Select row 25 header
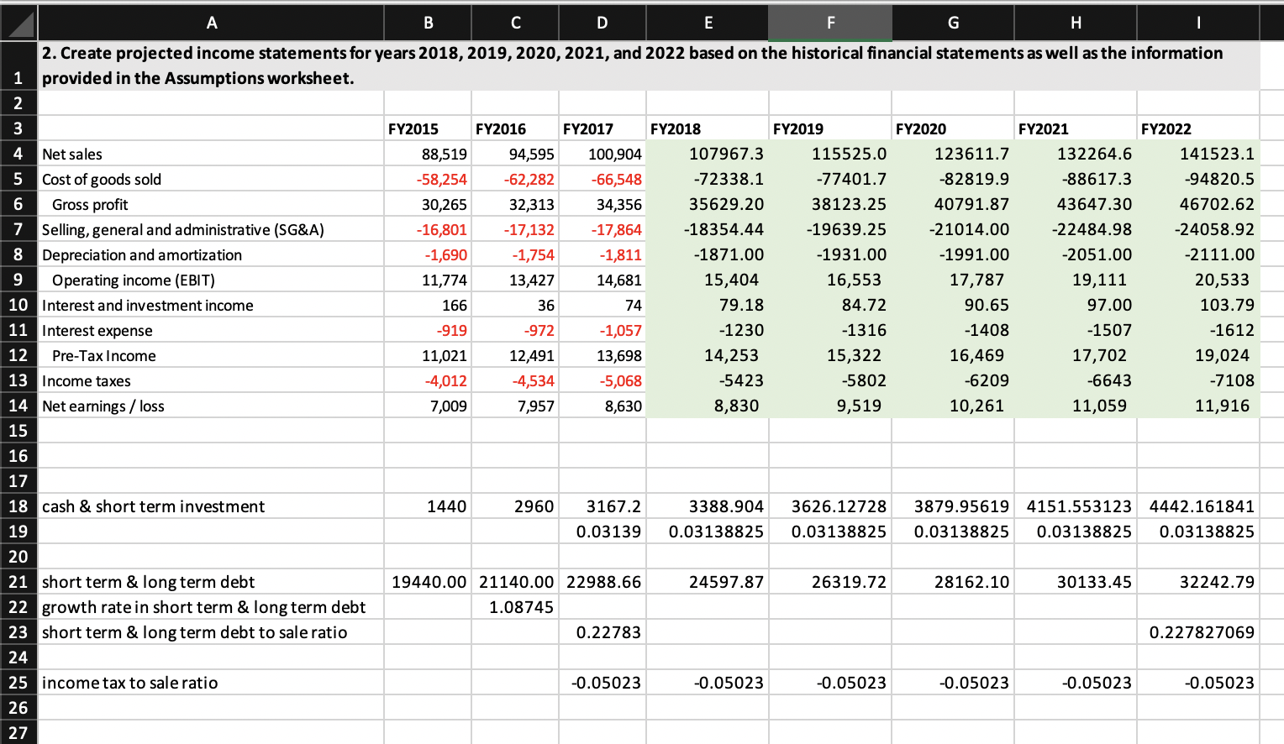 point(18,683)
